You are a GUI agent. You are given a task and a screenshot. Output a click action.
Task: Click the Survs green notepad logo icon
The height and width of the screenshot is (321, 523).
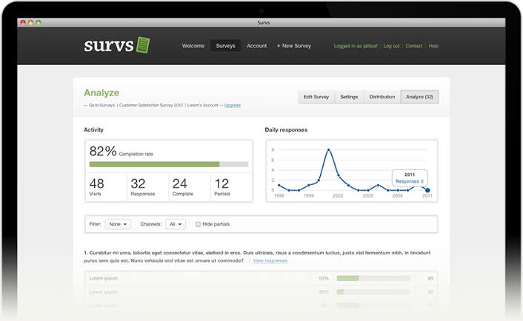click(x=143, y=45)
